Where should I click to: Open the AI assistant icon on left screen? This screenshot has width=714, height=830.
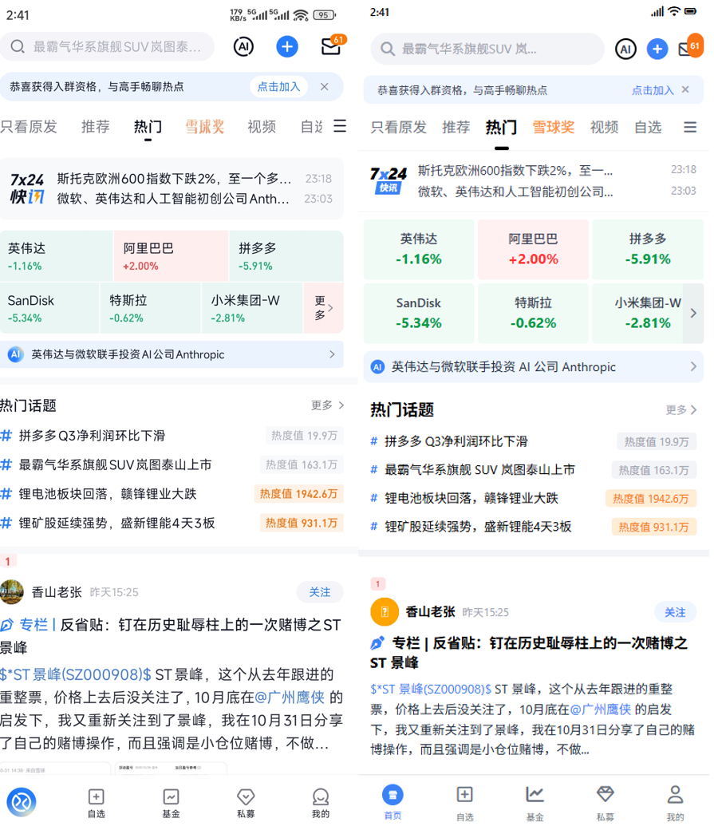tap(243, 46)
